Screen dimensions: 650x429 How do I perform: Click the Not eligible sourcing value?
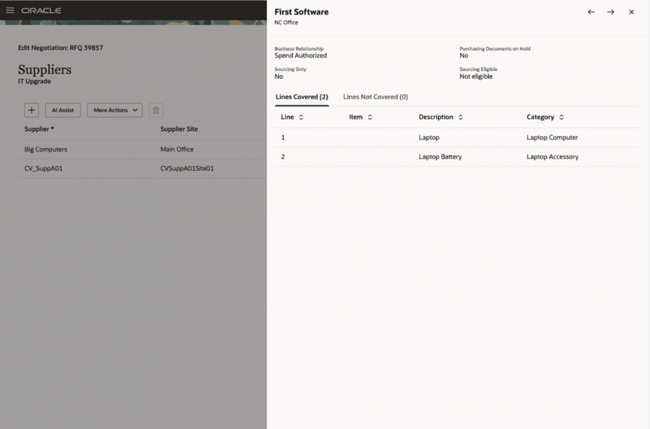point(476,77)
